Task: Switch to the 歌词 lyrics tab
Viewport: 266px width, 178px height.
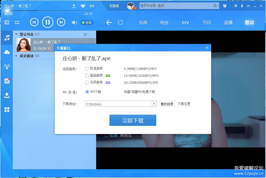Action: pos(249,23)
